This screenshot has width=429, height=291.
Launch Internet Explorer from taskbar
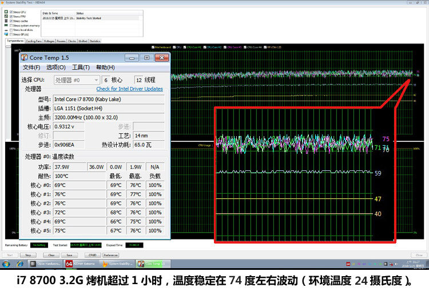coord(20,264)
